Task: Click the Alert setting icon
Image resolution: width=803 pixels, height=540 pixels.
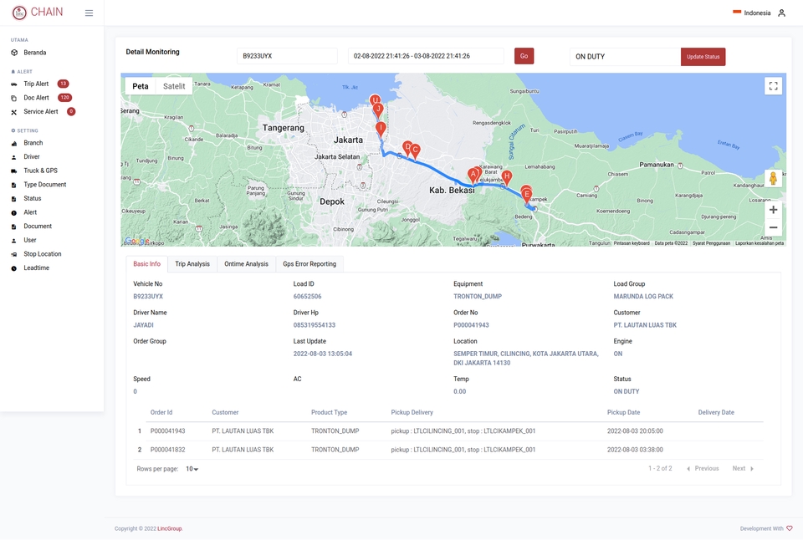Action: click(x=14, y=212)
